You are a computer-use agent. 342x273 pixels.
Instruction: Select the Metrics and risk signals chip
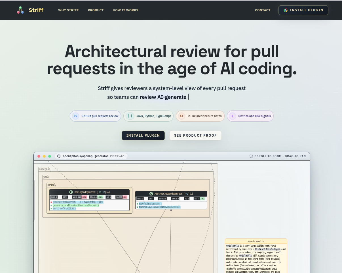[250, 116]
